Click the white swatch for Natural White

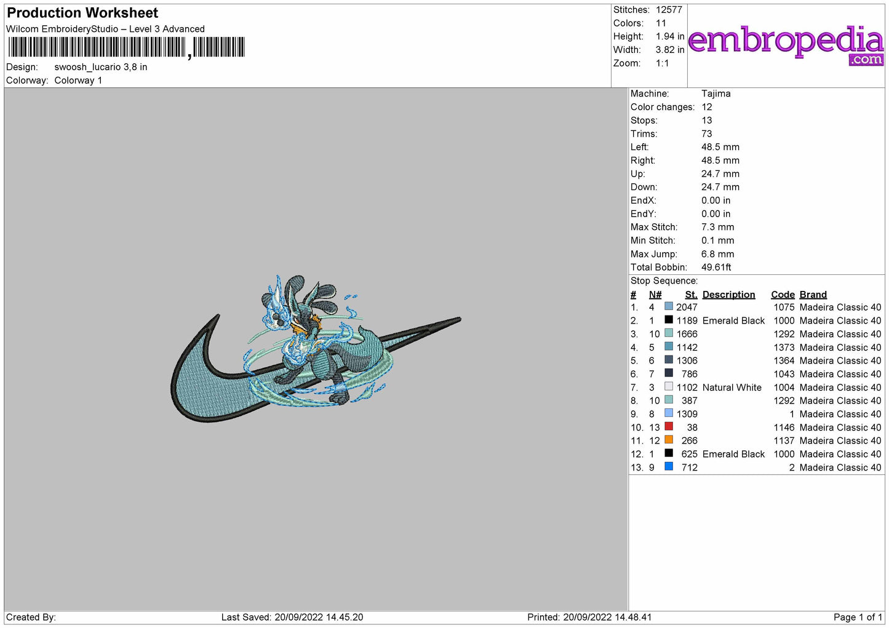(669, 386)
